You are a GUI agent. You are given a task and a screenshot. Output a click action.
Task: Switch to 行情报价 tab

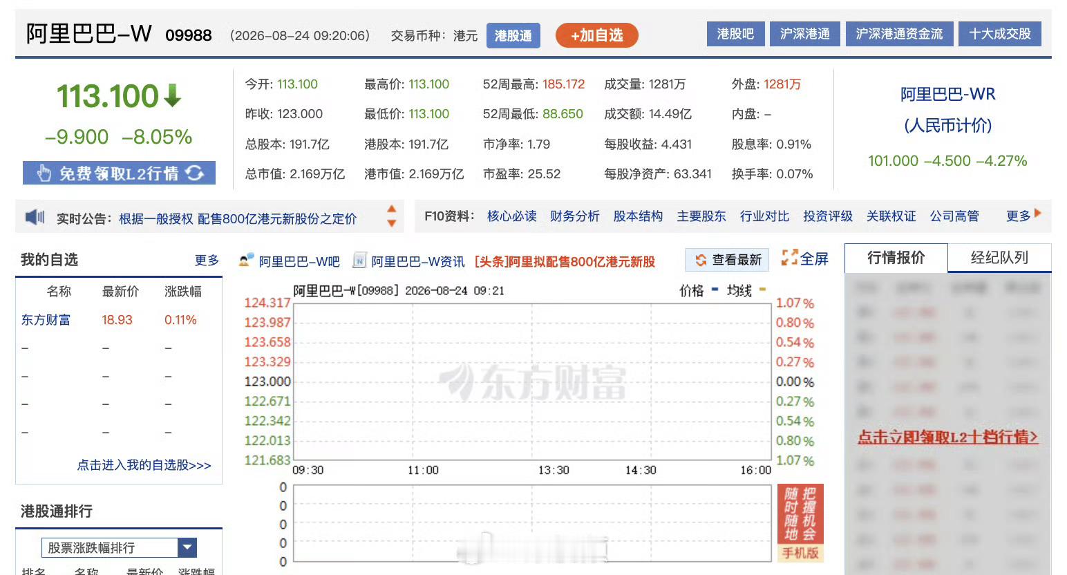896,258
